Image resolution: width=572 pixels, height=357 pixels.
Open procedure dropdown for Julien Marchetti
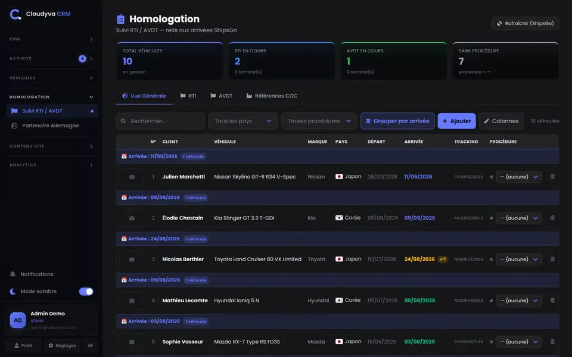(519, 177)
